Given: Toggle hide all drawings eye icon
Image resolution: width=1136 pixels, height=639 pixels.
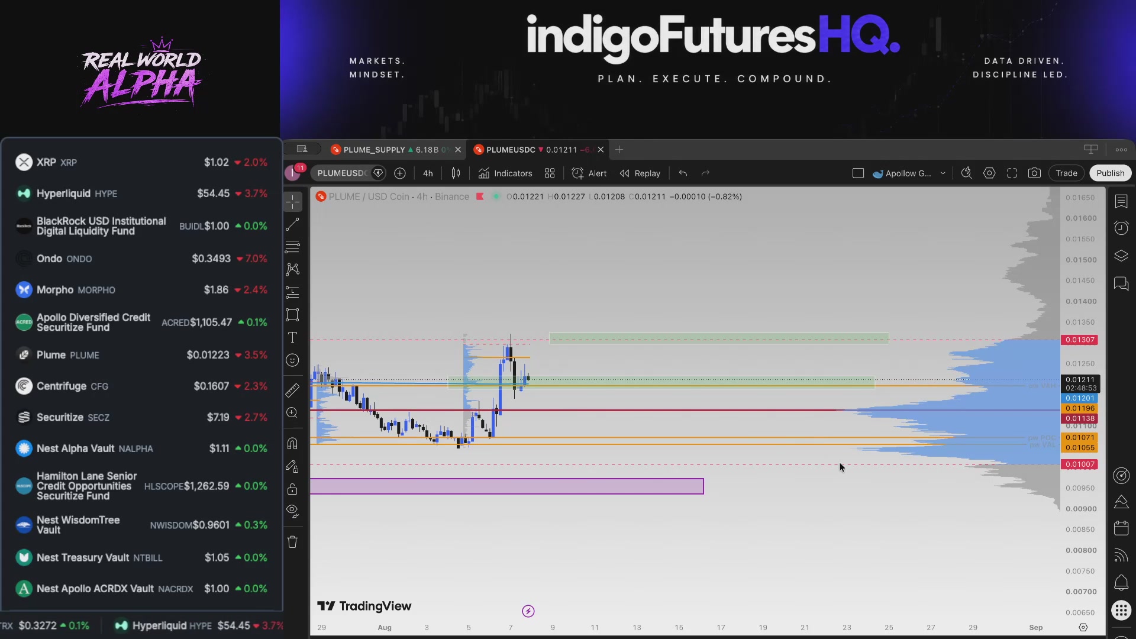Looking at the screenshot, I should tap(293, 511).
